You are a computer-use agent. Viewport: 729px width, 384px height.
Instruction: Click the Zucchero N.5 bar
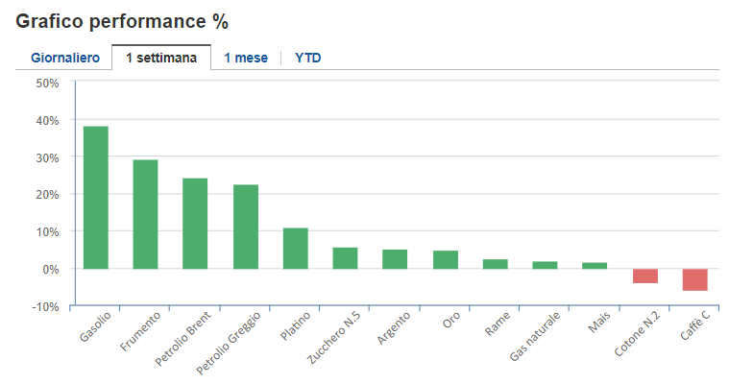[345, 258]
